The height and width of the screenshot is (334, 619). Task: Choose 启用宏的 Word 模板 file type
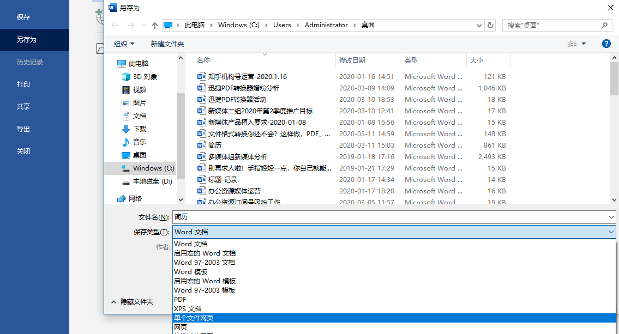[x=205, y=281]
